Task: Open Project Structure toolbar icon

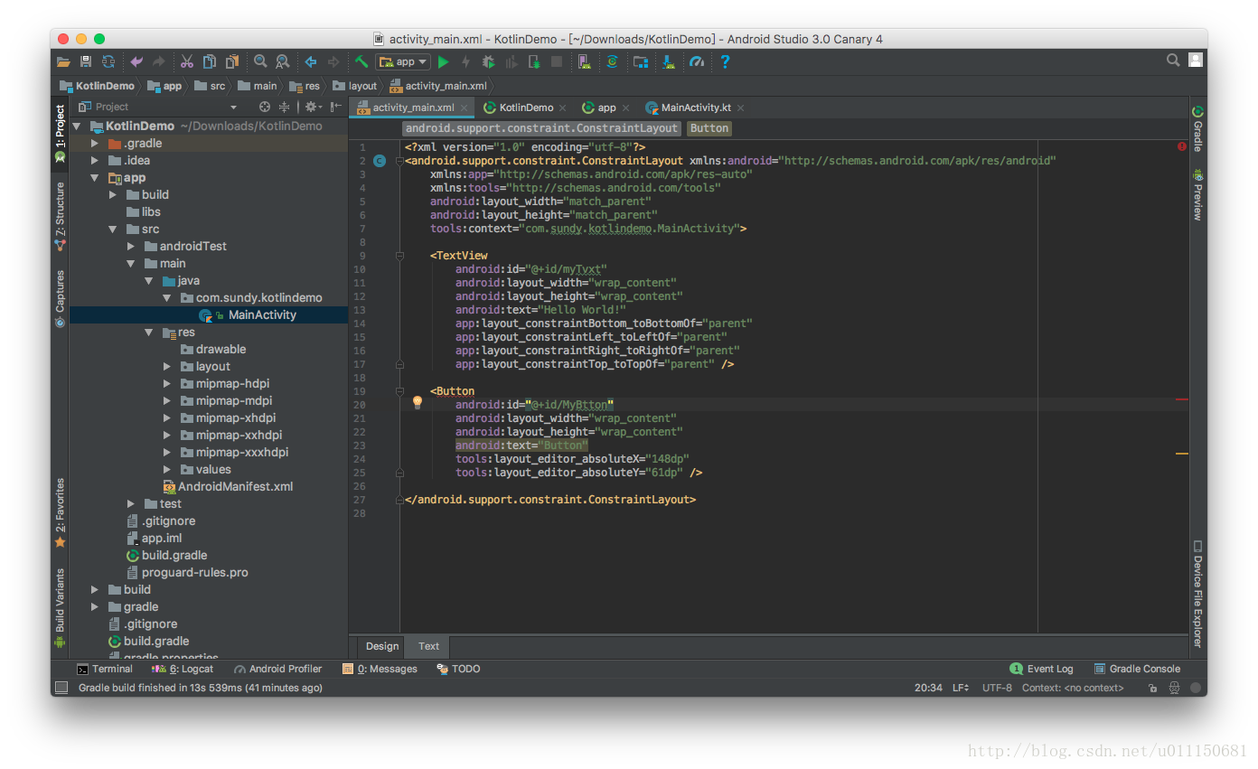Action: point(641,62)
